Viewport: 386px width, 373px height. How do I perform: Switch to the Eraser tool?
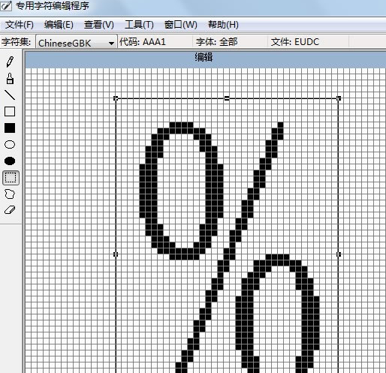pos(10,210)
